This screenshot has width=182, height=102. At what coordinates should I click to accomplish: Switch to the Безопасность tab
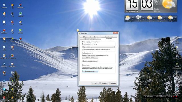[109, 37]
